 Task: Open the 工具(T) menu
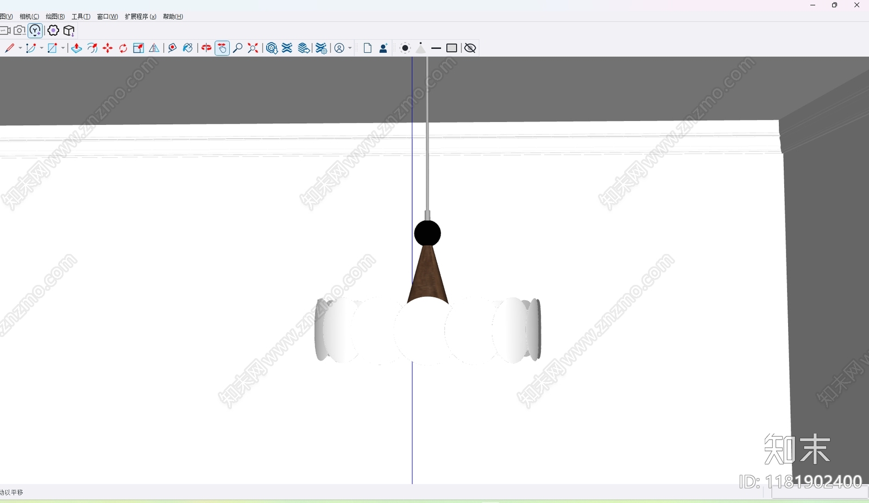tap(81, 17)
